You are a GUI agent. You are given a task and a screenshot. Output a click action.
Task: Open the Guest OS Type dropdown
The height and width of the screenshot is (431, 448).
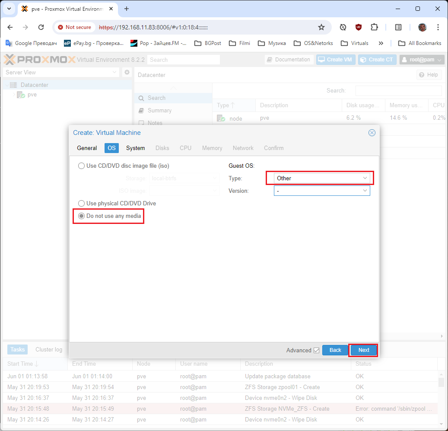322,178
